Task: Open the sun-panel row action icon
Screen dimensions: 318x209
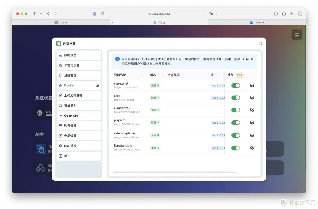Action: coord(252,85)
